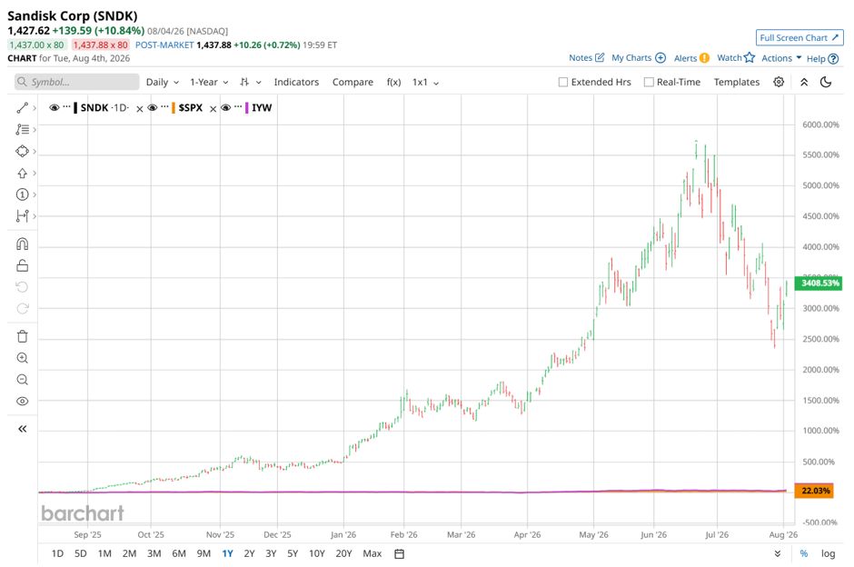854x567 pixels.
Task: Toggle the percent scale button
Action: 804,554
